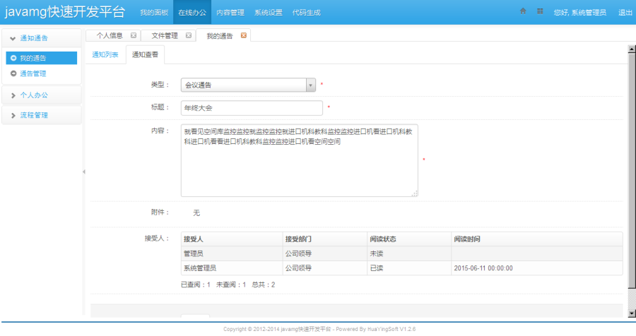The height and width of the screenshot is (336, 636).
Task: Click the 您好, 系统管理员 user link
Action: pos(580,13)
